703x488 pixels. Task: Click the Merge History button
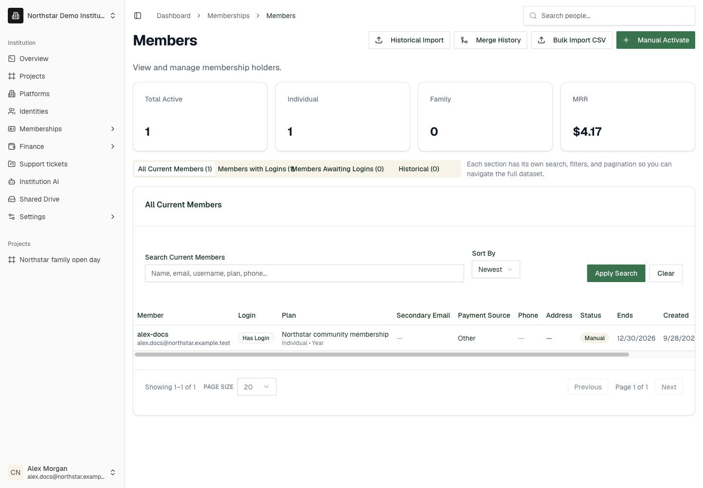coord(491,40)
